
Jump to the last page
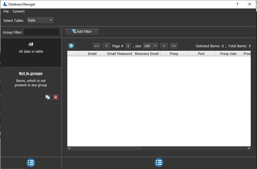coord(174,46)
